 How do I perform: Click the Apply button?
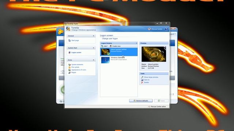click(161, 101)
